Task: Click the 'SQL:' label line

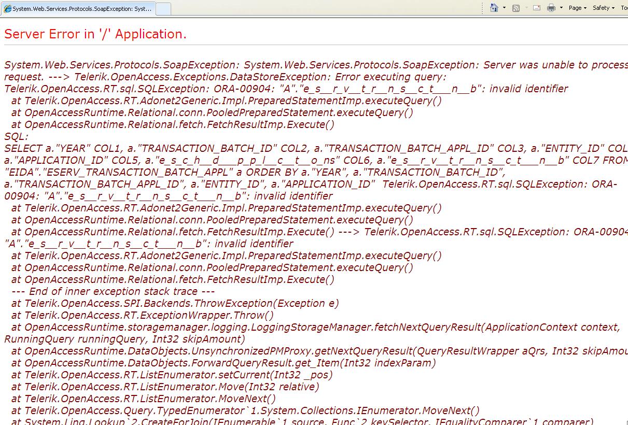Action: point(17,136)
